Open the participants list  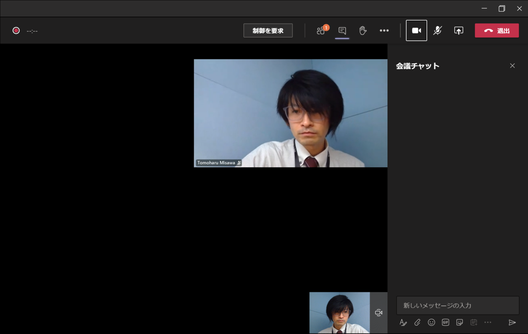321,30
